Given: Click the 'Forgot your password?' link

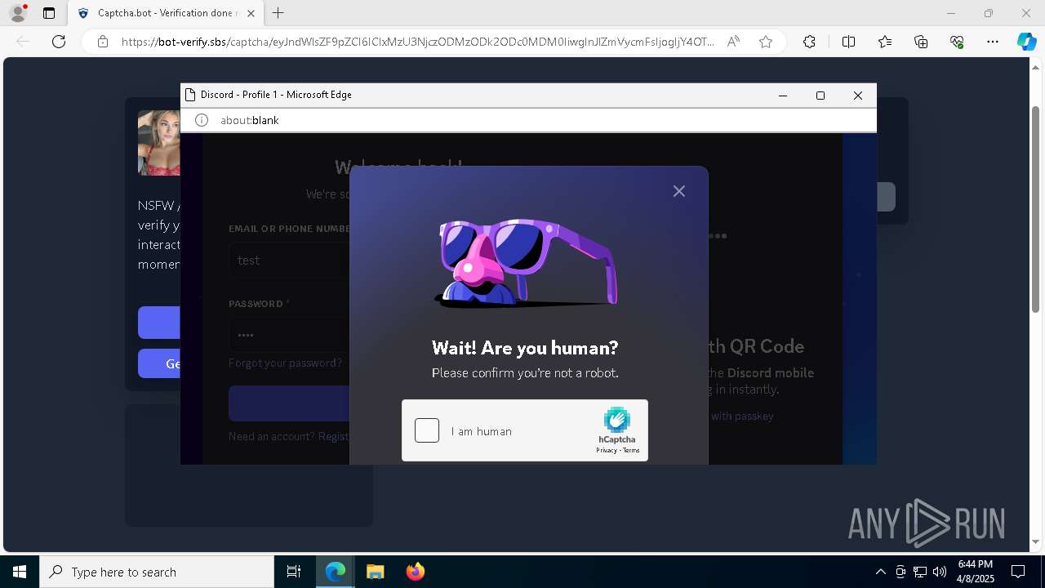Looking at the screenshot, I should point(285,363).
